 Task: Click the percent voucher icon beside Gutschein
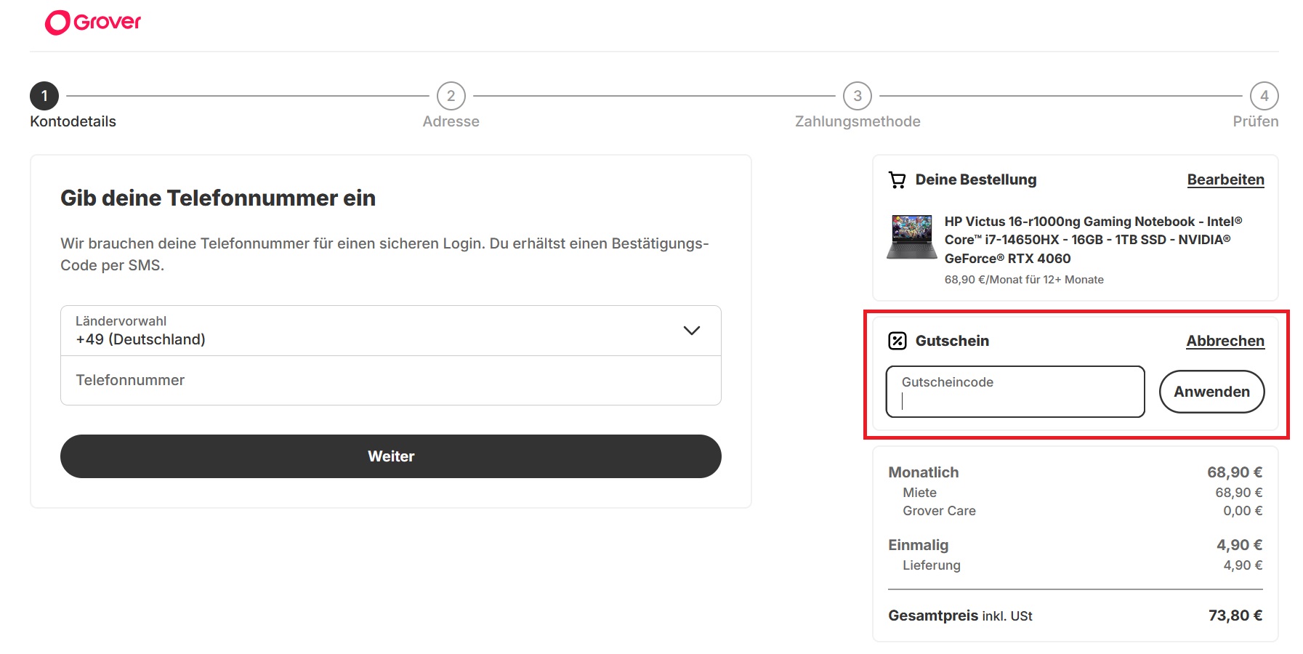[897, 341]
